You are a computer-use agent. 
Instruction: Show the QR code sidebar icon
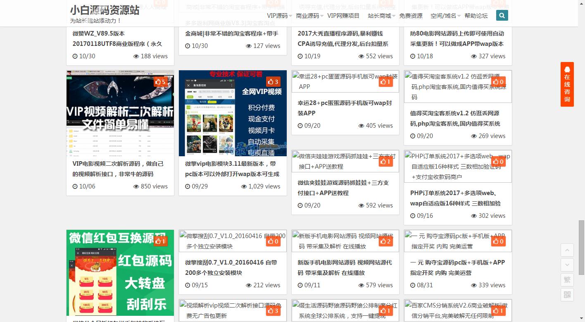coord(567,295)
